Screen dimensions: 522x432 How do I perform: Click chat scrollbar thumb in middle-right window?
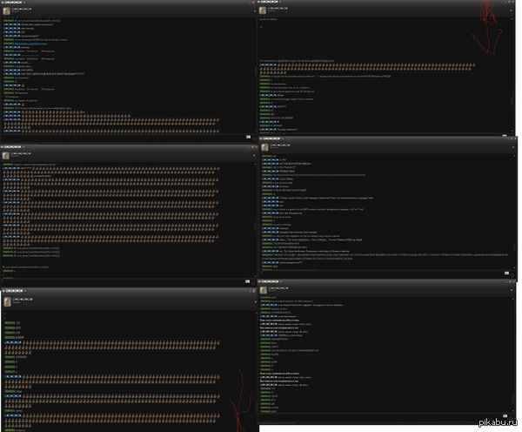coord(514,248)
